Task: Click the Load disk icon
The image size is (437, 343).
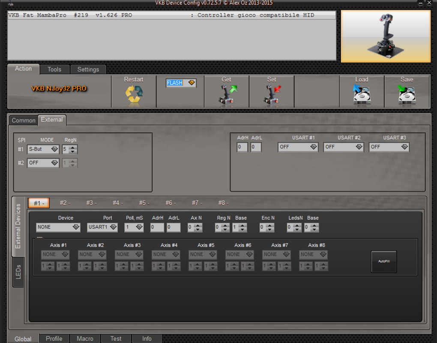Action: coord(362,95)
